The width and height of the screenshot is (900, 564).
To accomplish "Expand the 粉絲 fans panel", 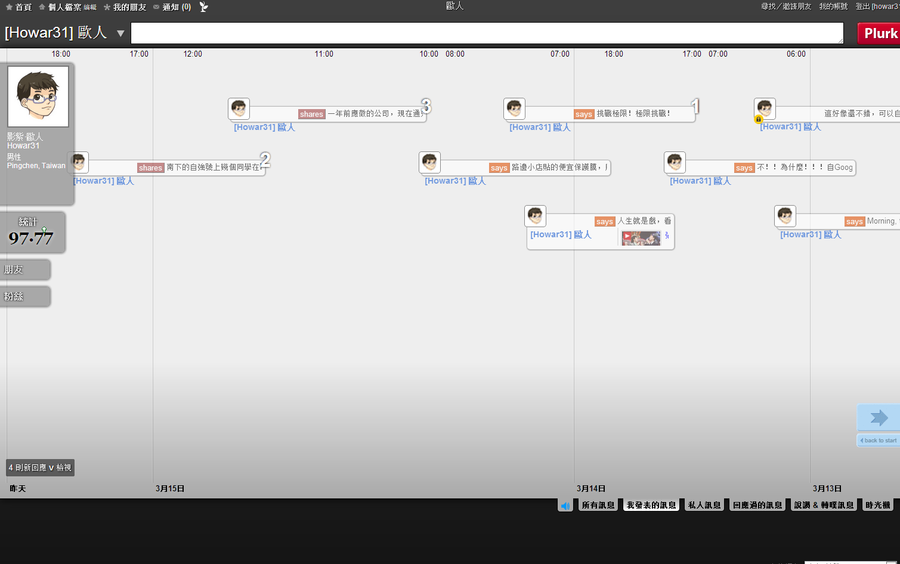I will pos(25,296).
